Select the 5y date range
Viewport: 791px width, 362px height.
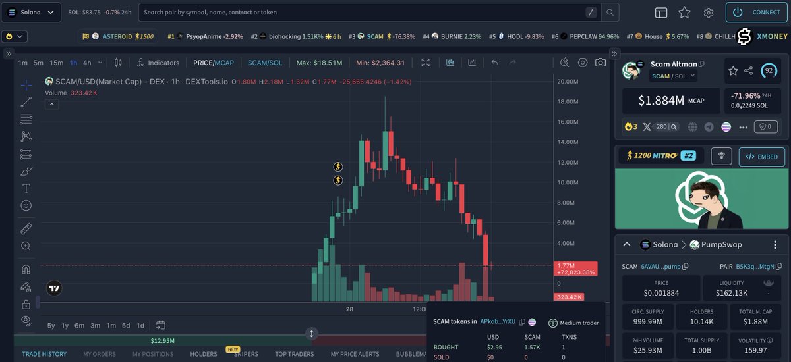51,325
